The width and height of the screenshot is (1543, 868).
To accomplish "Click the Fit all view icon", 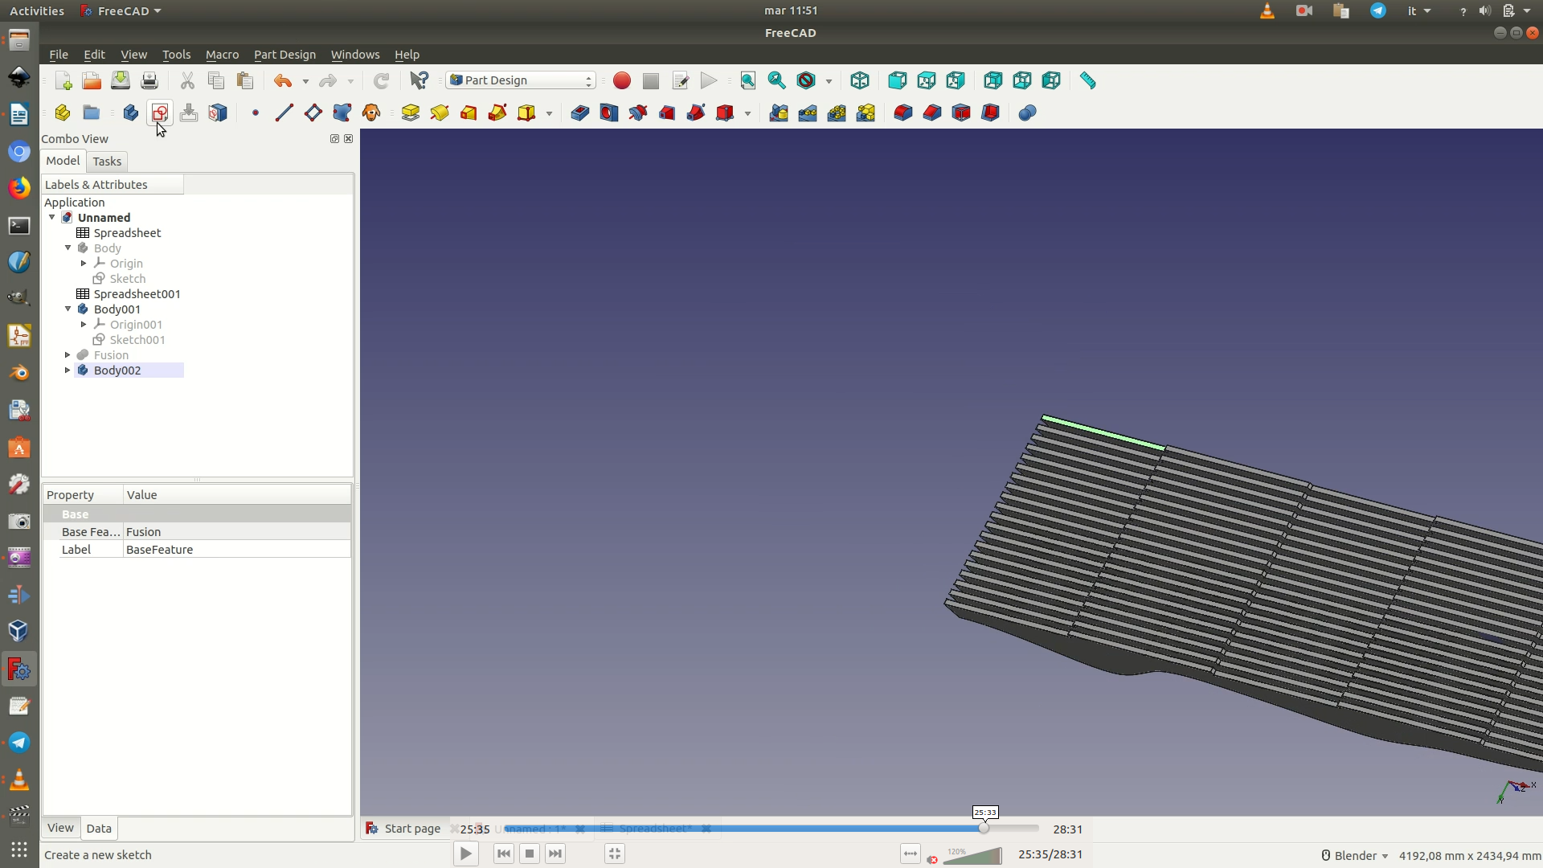I will pos(748,80).
